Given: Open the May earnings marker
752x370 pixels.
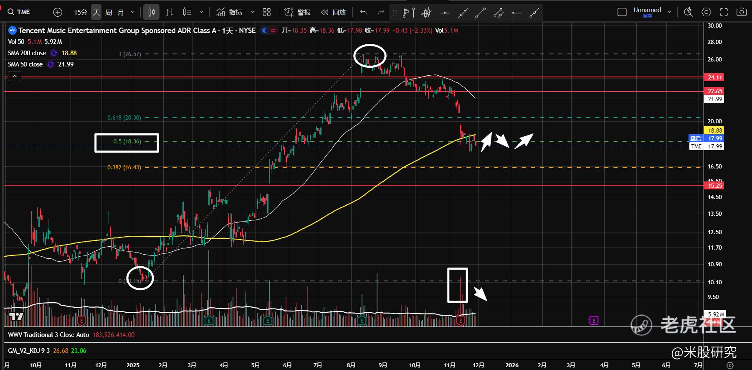Looking at the screenshot, I should tap(267, 321).
